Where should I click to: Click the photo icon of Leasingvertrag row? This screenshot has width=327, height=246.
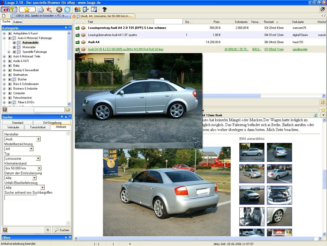coord(77,28)
